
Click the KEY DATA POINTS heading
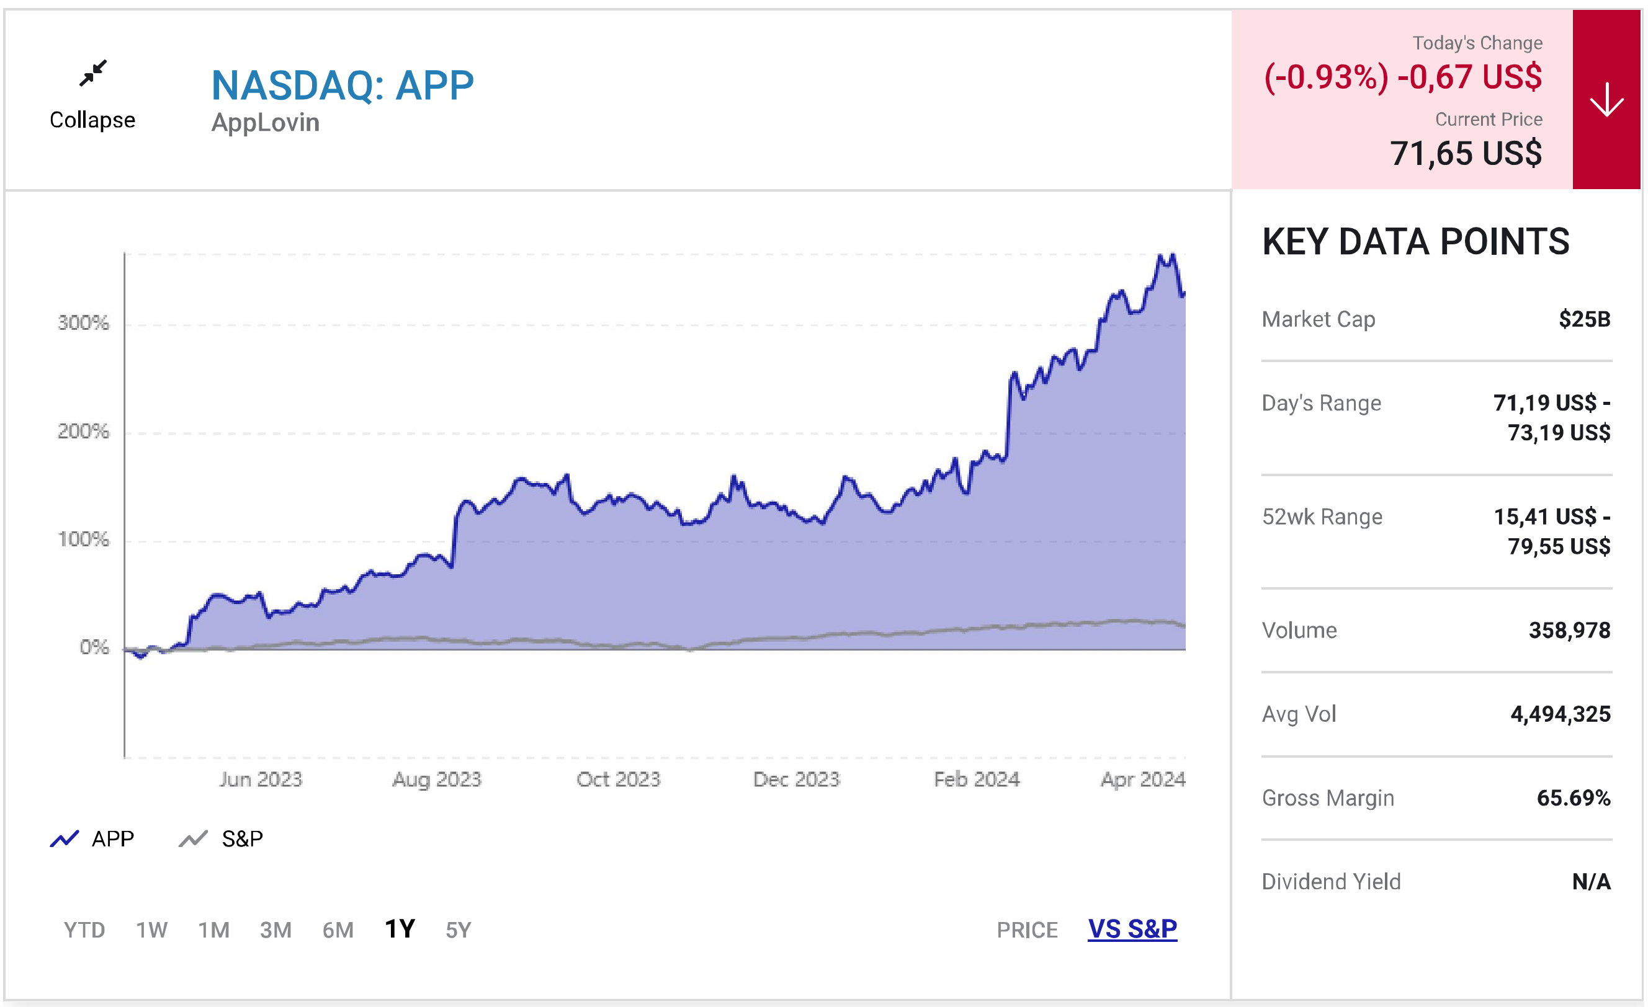[1416, 242]
